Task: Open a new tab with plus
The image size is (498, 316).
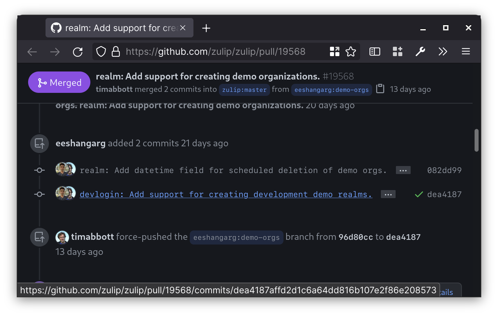Action: click(x=206, y=28)
